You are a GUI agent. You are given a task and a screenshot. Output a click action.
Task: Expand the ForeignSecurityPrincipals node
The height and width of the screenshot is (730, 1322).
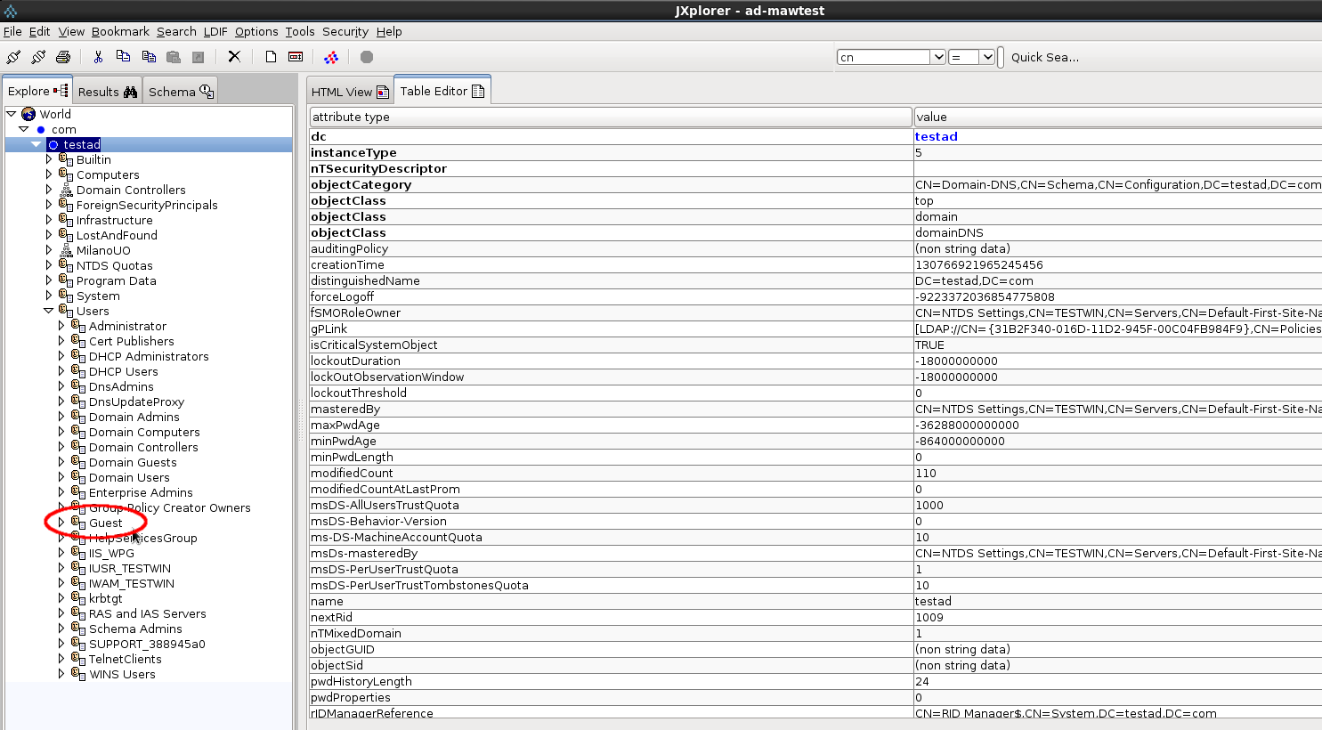coord(49,205)
